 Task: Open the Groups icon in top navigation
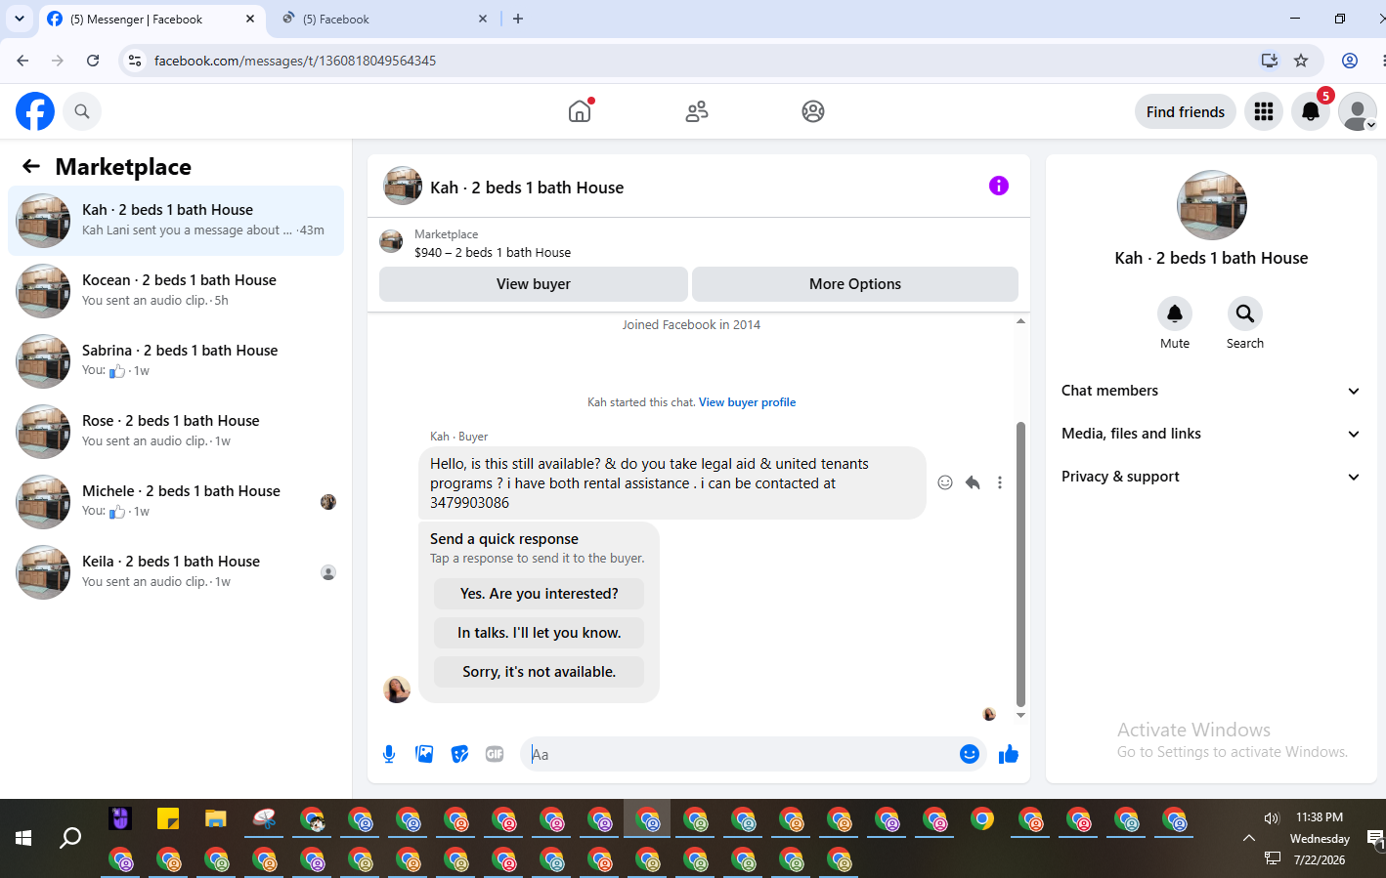click(813, 111)
